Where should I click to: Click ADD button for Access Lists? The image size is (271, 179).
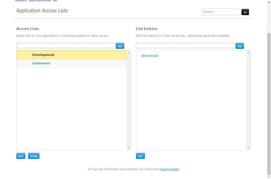click(x=120, y=46)
